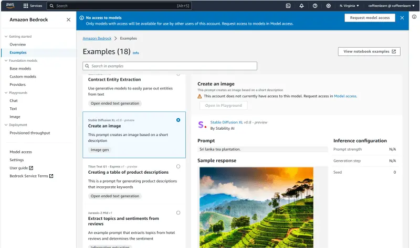Screen dimensions: 420x248
Task: Click the Extract topics and sentiments from reviews title
Action: pyautogui.click(x=123, y=221)
